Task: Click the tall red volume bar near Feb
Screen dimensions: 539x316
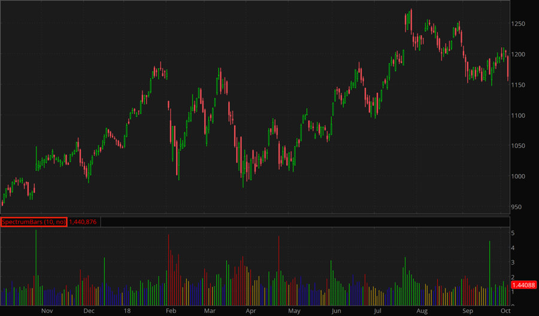Action: pos(169,269)
